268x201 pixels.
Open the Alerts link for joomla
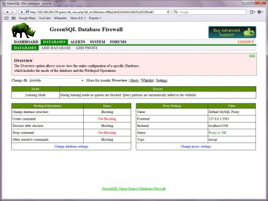(134, 80)
